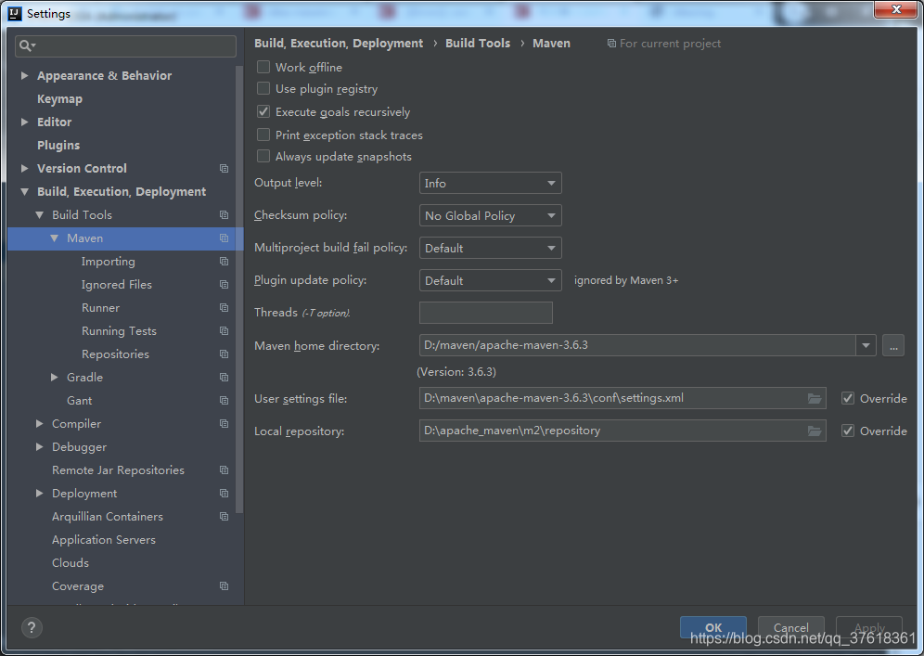Image resolution: width=924 pixels, height=656 pixels.
Task: Click the Build Tools breadcrumb
Action: [x=477, y=43]
